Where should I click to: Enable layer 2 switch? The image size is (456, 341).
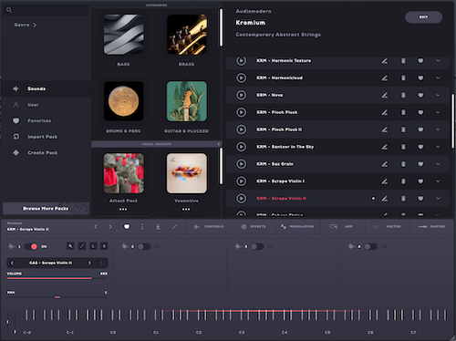(x=143, y=246)
